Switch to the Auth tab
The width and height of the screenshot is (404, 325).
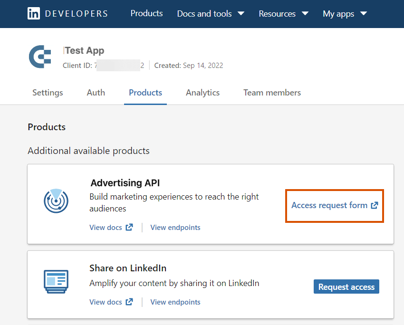tap(96, 93)
